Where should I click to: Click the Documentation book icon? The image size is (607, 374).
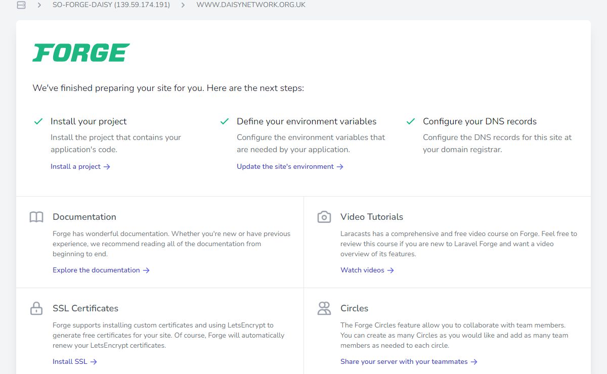pyautogui.click(x=36, y=217)
